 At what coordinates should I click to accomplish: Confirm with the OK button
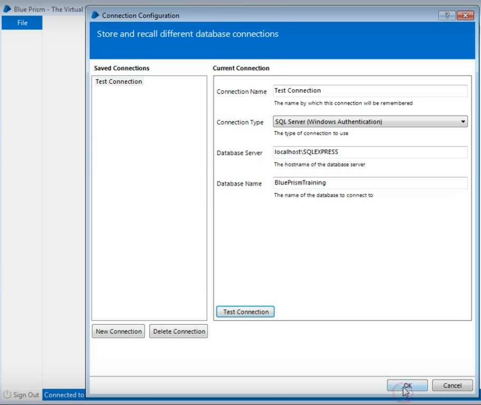(407, 385)
